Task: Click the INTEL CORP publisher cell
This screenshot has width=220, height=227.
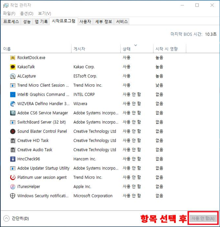Action: (84, 94)
